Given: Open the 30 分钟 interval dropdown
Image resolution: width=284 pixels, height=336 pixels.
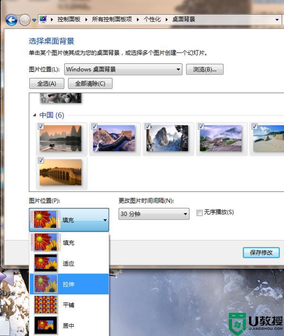Looking at the screenshot, I should tap(154, 214).
